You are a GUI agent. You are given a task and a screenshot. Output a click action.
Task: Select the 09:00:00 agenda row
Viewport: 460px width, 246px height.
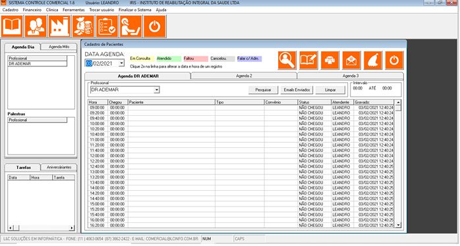(241, 108)
